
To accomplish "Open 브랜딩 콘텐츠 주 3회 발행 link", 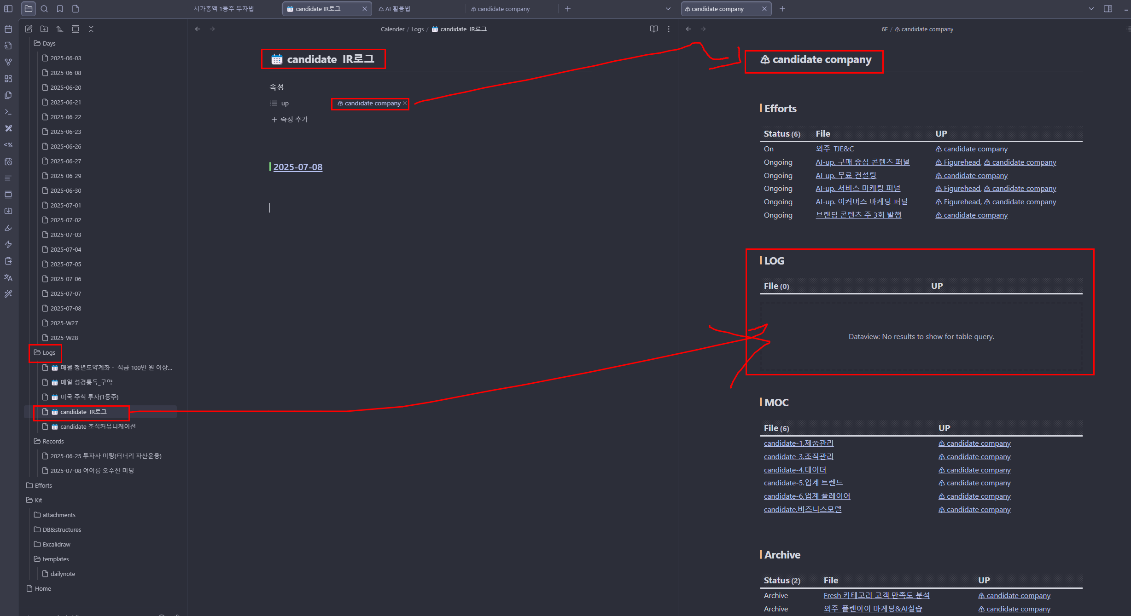I will click(x=858, y=215).
